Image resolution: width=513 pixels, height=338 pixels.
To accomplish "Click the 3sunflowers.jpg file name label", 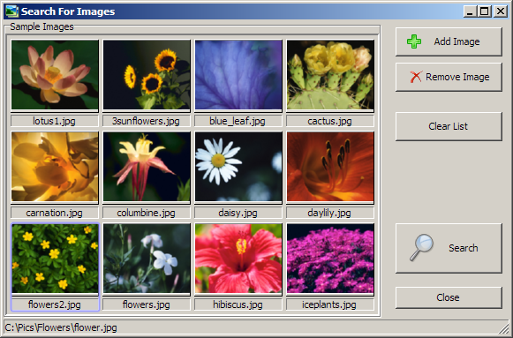I will coord(147,121).
